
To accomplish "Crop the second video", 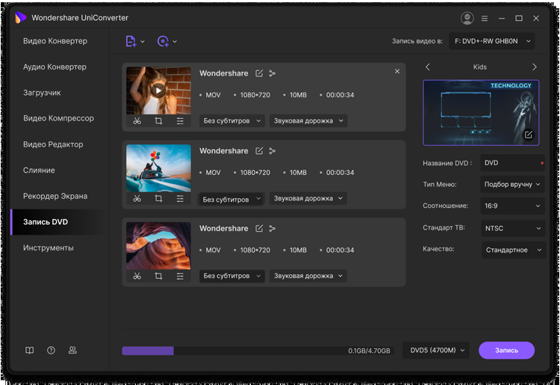I will (x=158, y=198).
